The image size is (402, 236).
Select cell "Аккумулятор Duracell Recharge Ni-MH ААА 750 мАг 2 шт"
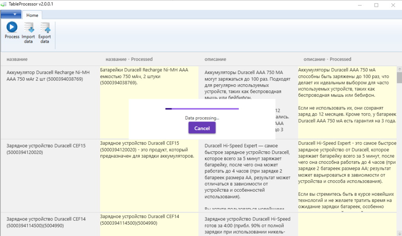click(x=50, y=102)
